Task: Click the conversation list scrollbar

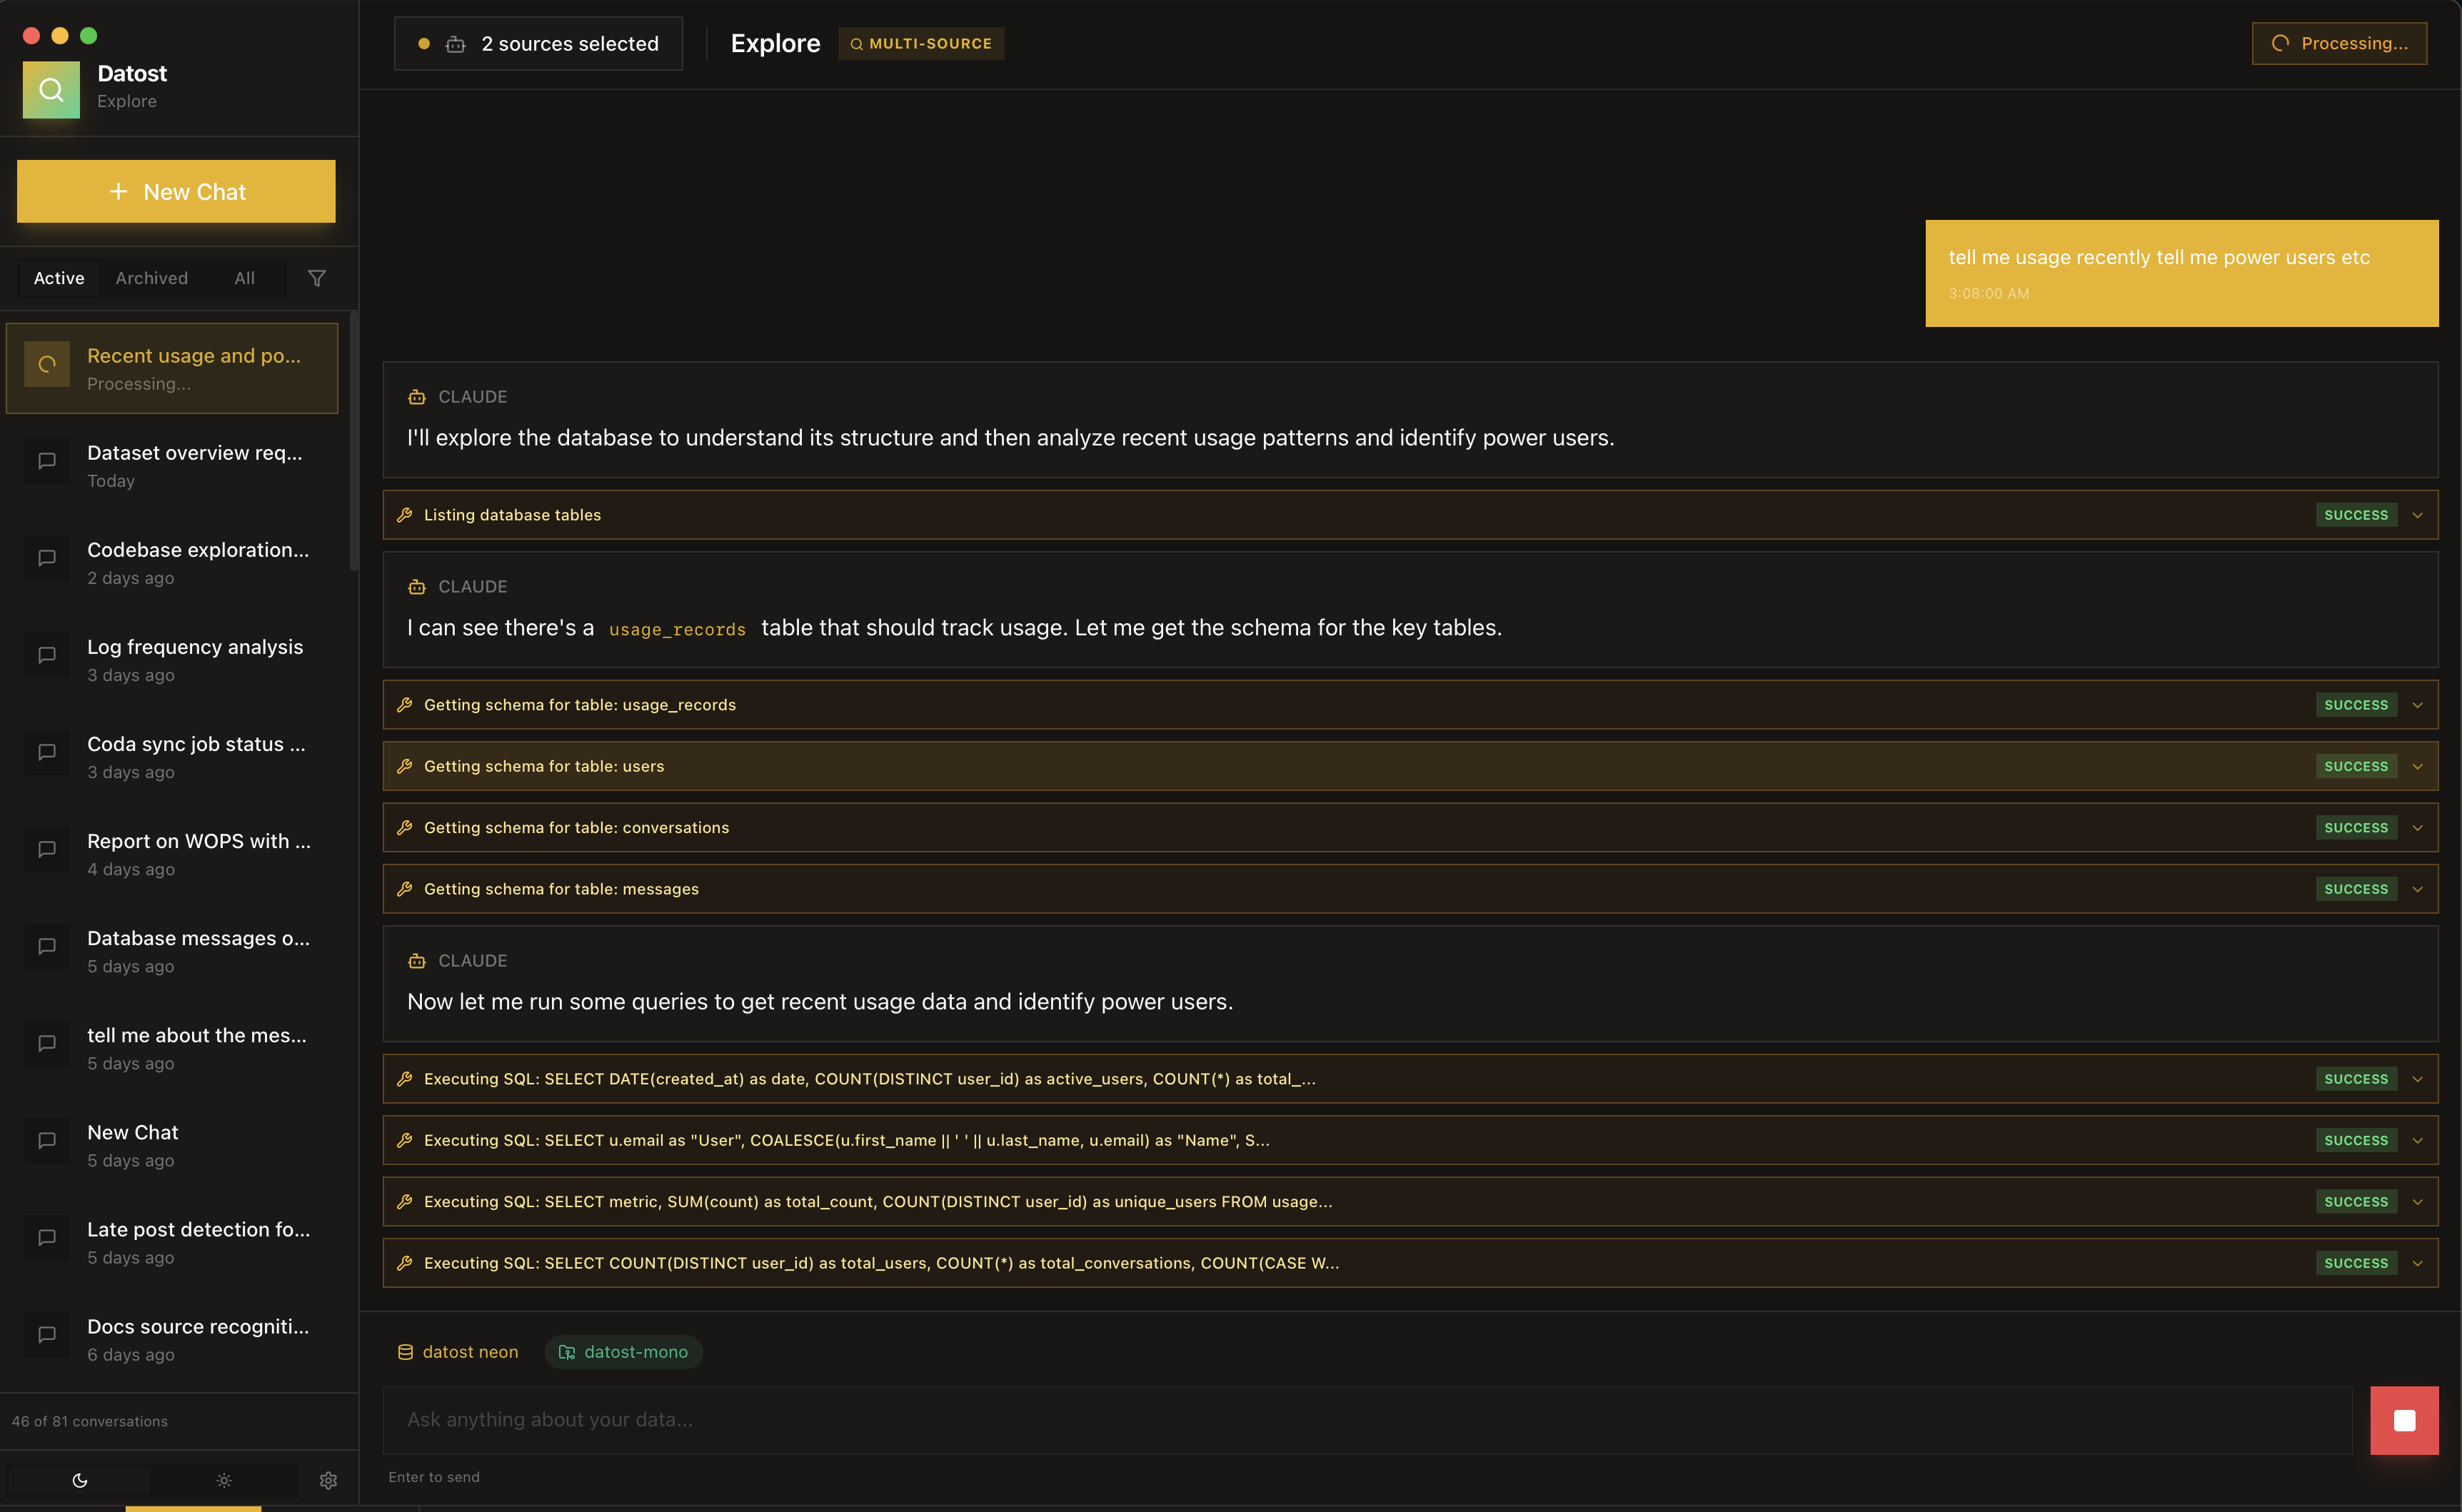Action: click(x=353, y=440)
